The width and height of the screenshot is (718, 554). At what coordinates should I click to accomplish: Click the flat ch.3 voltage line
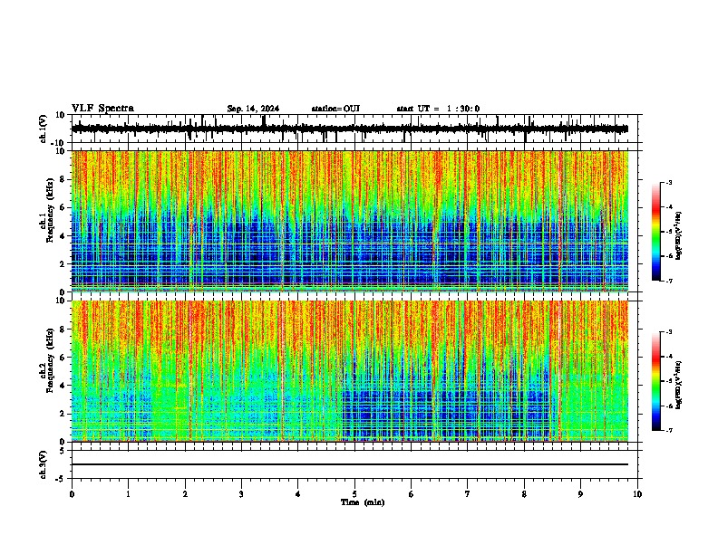pos(350,464)
